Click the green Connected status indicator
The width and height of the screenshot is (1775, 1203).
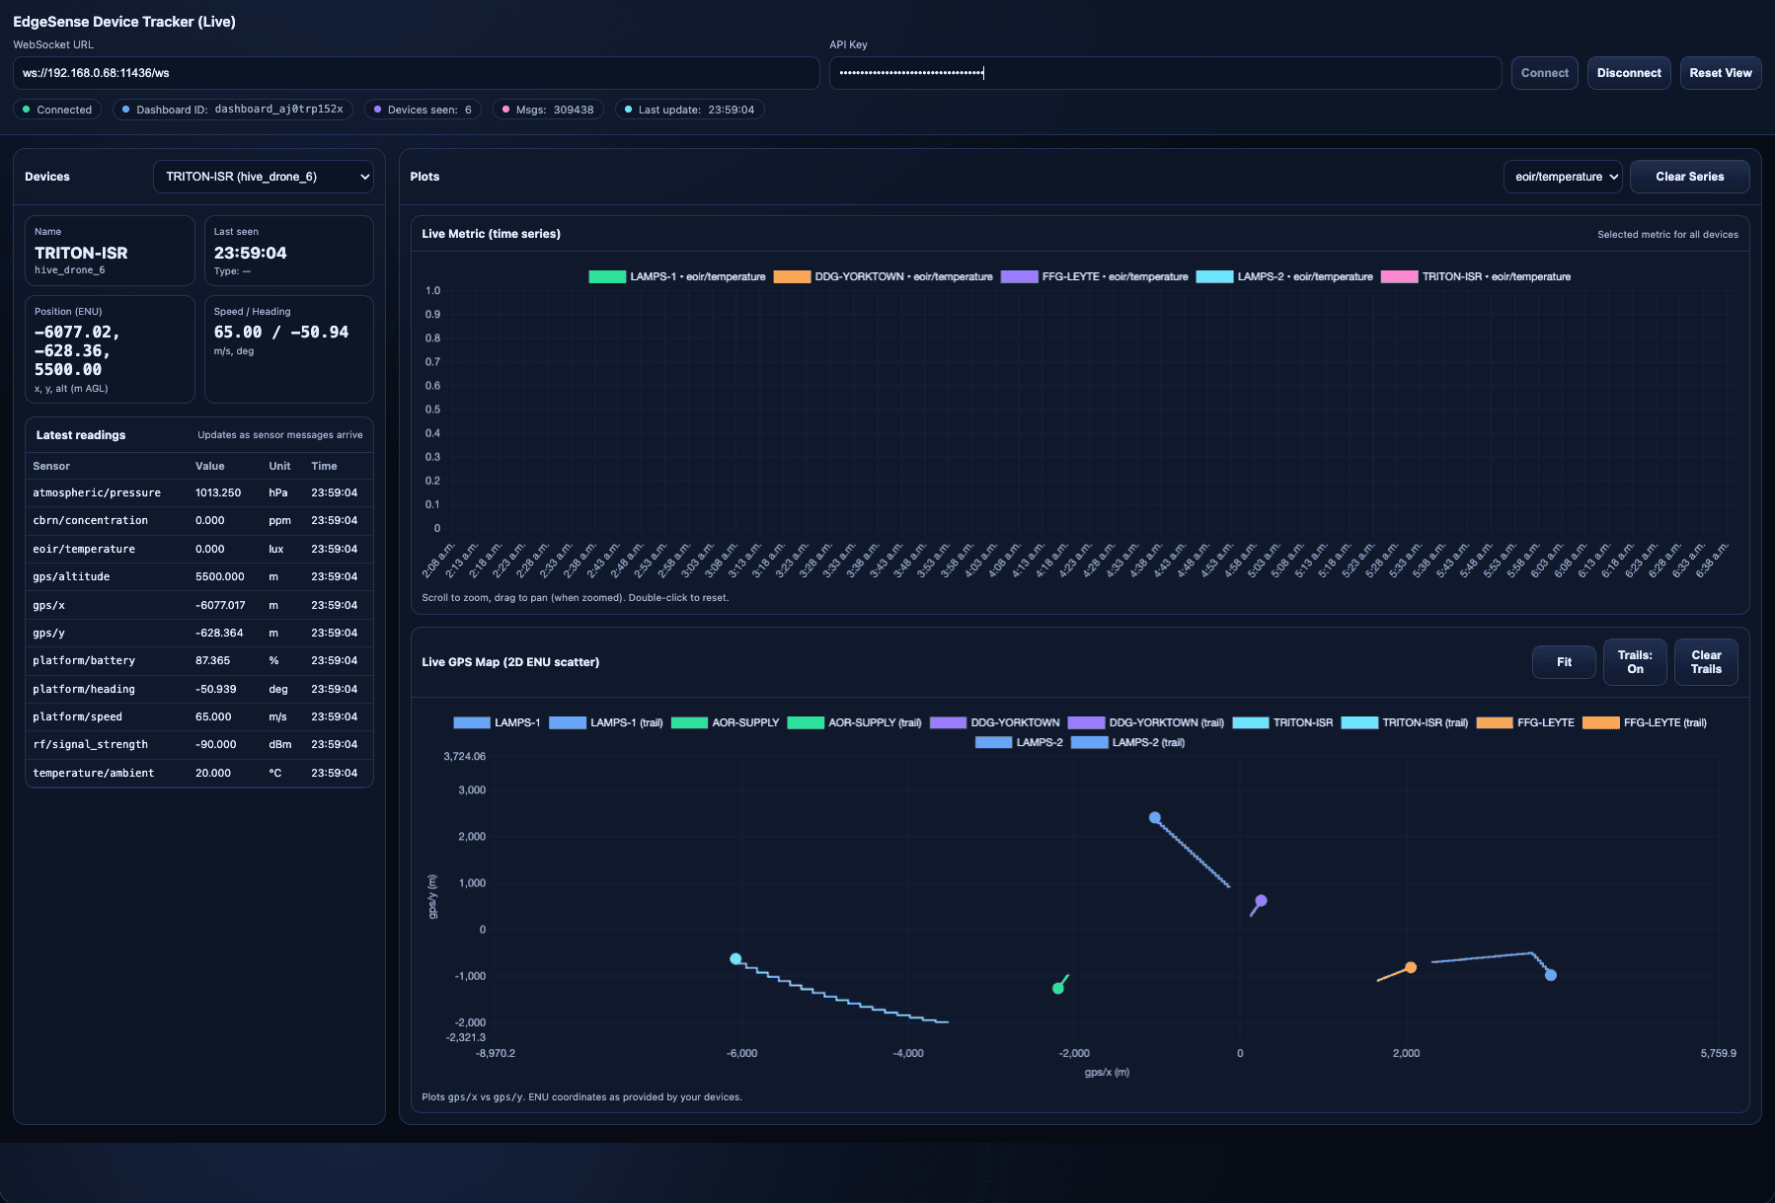coord(57,110)
